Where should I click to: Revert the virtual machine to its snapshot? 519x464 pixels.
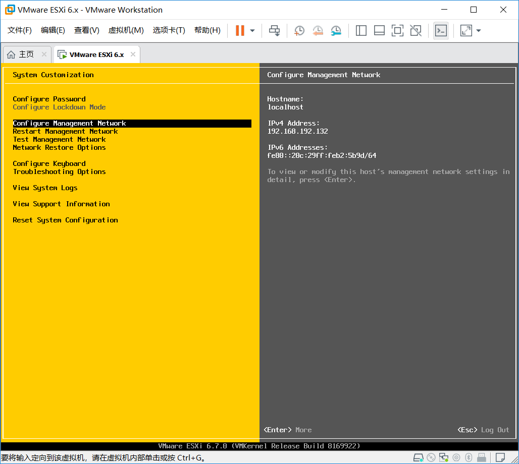318,30
